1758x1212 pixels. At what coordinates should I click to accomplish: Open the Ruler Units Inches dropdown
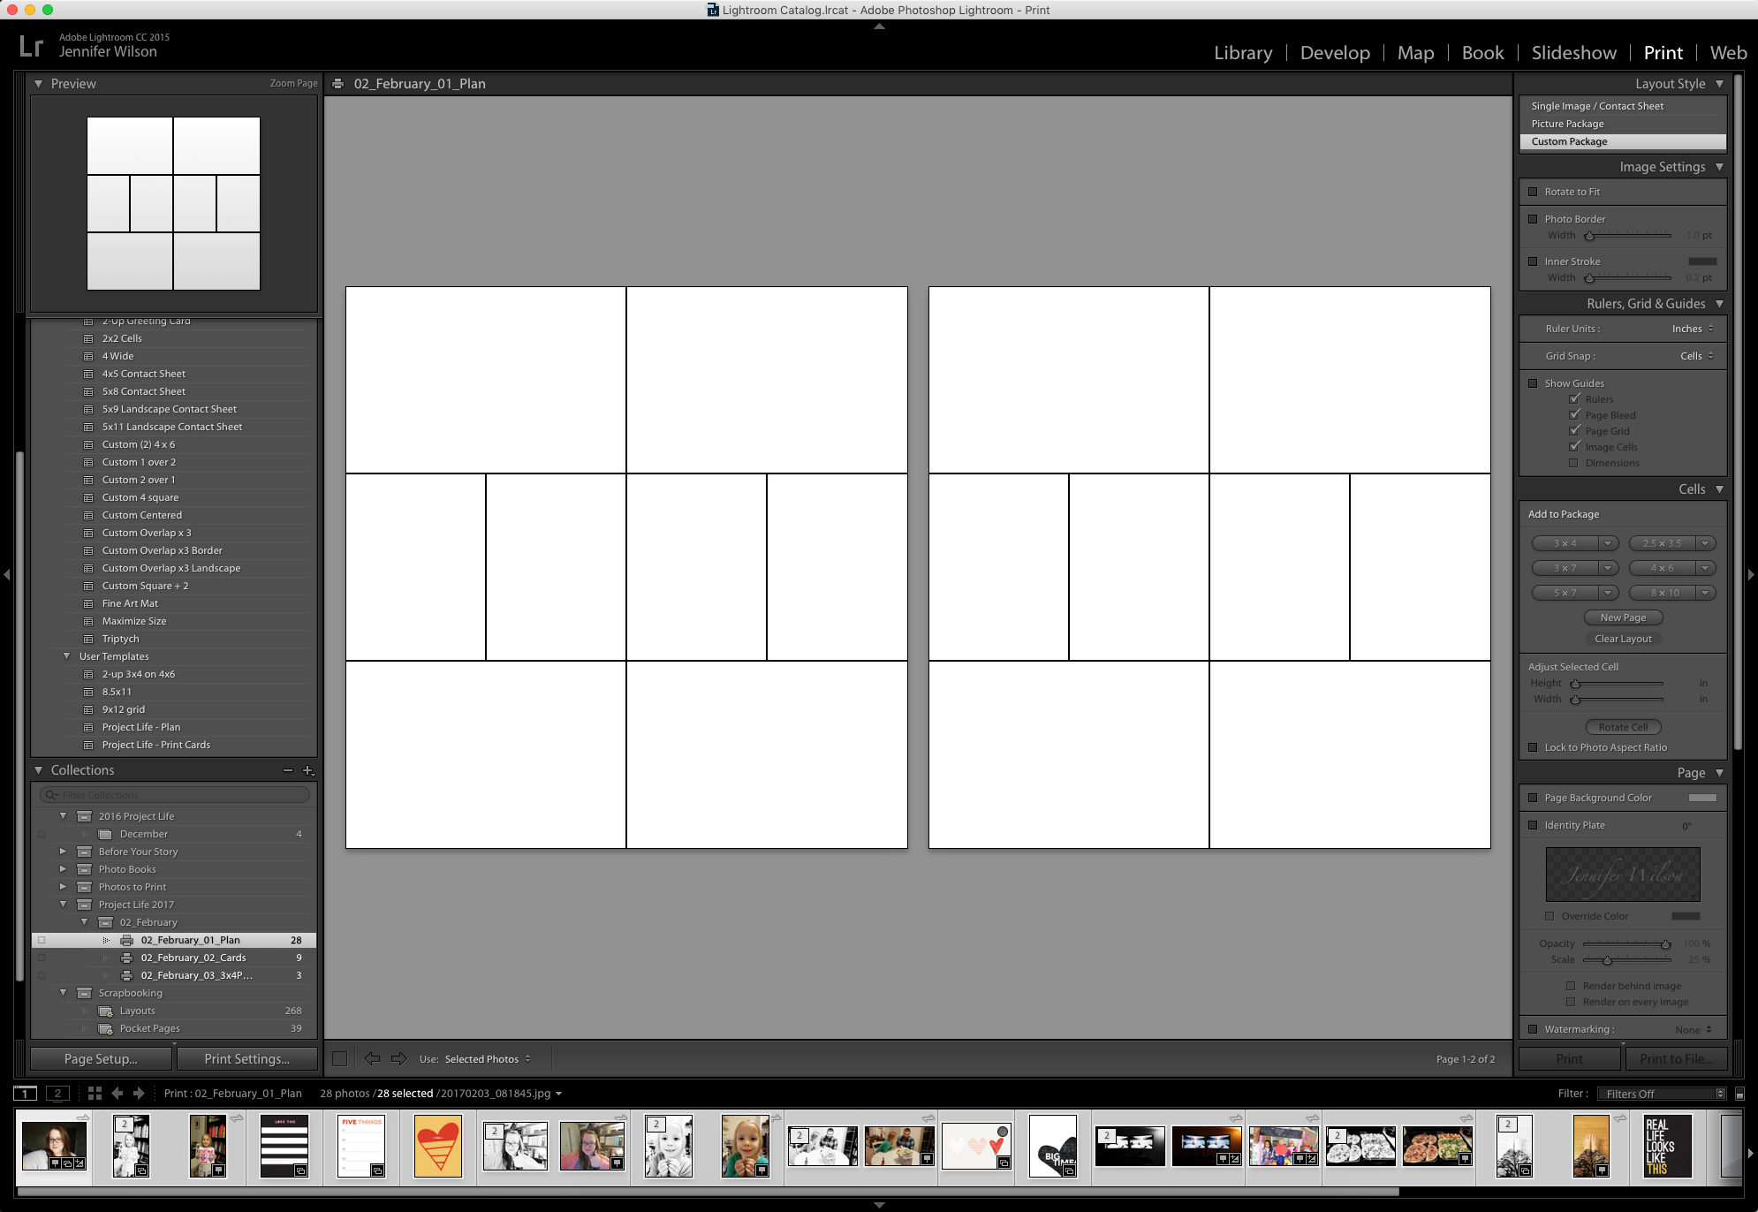1692,329
